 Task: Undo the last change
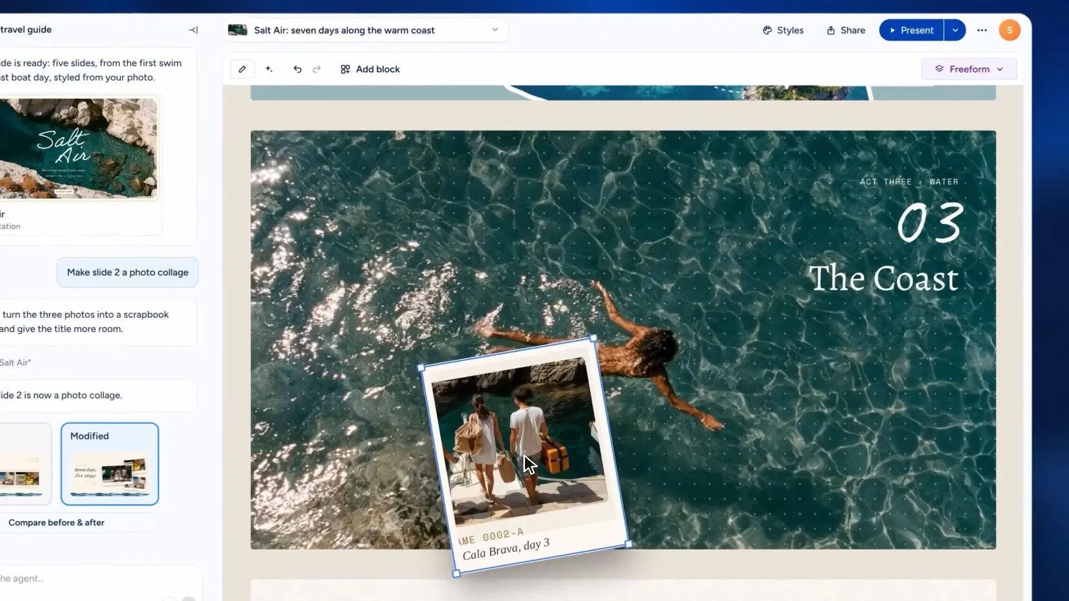(297, 69)
